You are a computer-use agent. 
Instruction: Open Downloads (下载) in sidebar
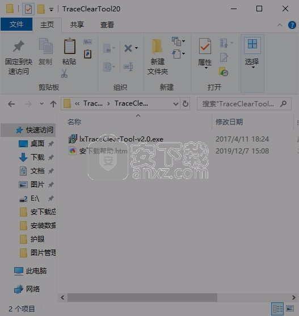(x=37, y=157)
